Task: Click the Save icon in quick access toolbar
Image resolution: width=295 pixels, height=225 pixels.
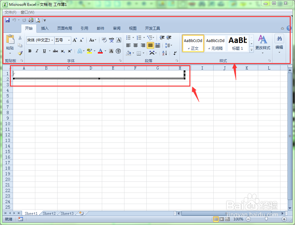Action: [x=7, y=20]
